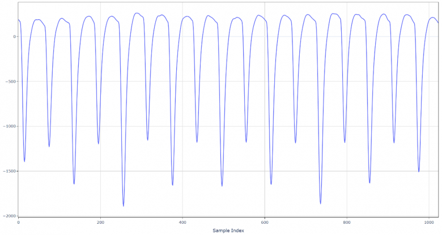
Task: Click the trough bottom near sample 135
Action: [x=74, y=183]
